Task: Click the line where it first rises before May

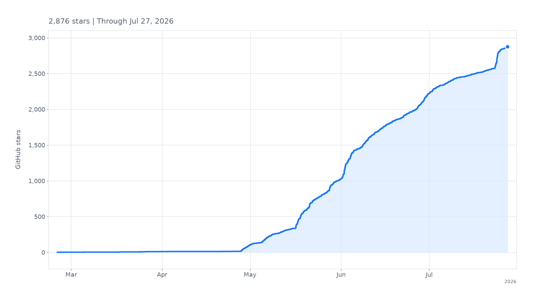Action: click(x=242, y=250)
